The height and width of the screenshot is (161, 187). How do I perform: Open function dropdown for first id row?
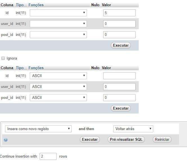tap(58, 13)
